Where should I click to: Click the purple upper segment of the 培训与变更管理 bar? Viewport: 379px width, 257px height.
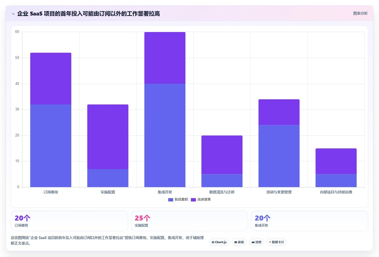coord(279,112)
